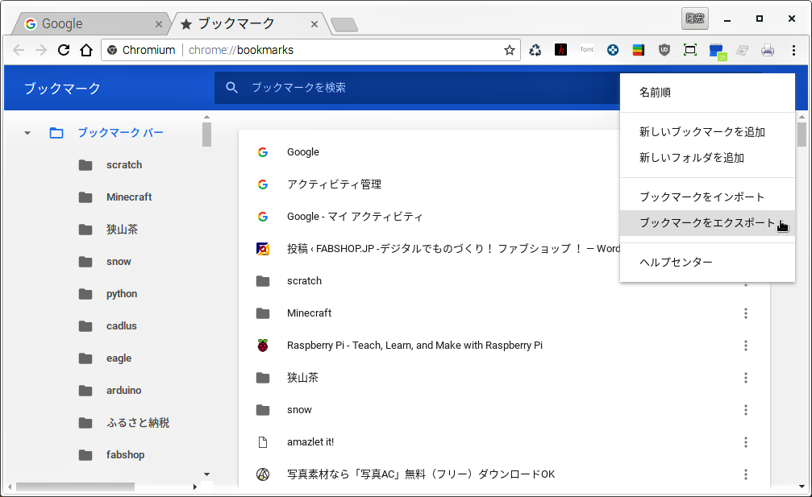Select ブックマーク バー root folder

120,133
